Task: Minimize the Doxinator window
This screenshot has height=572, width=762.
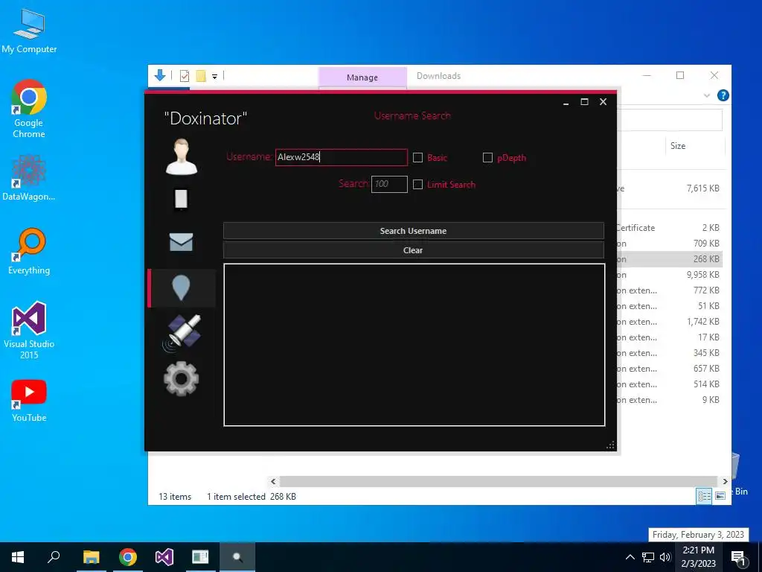Action: (x=566, y=102)
